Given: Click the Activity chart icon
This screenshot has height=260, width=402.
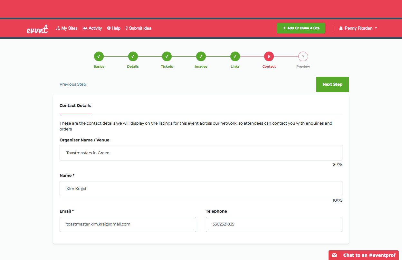Looking at the screenshot, I should (85, 28).
